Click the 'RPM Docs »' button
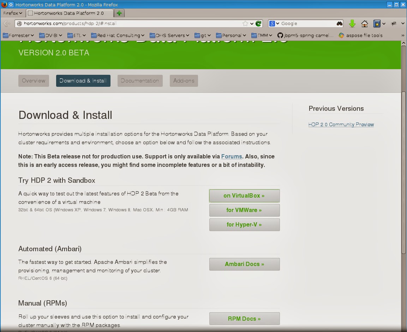This screenshot has height=332, width=407. (x=245, y=319)
